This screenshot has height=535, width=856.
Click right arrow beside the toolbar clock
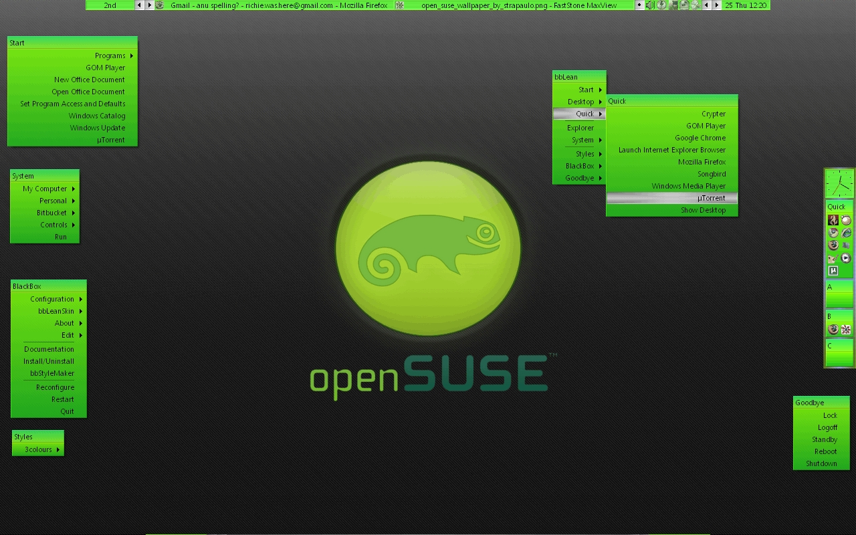click(x=717, y=5)
